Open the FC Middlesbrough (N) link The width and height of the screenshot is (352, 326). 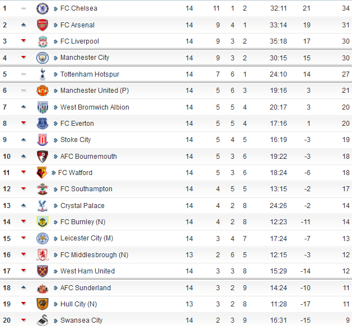[94, 255]
